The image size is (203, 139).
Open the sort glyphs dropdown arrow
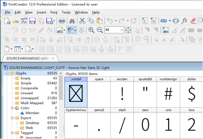point(22,49)
